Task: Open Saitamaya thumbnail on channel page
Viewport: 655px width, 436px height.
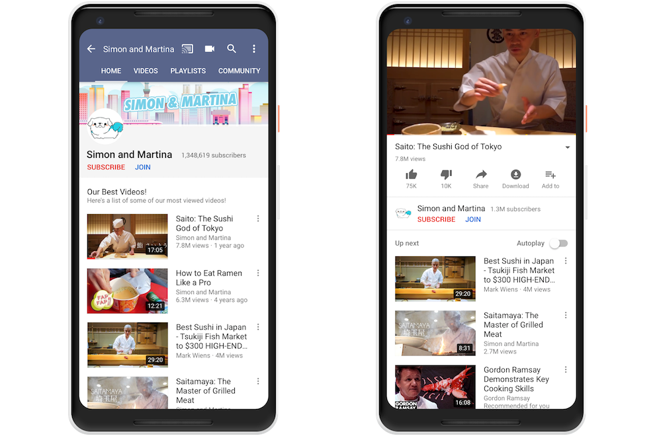Action: (128, 392)
